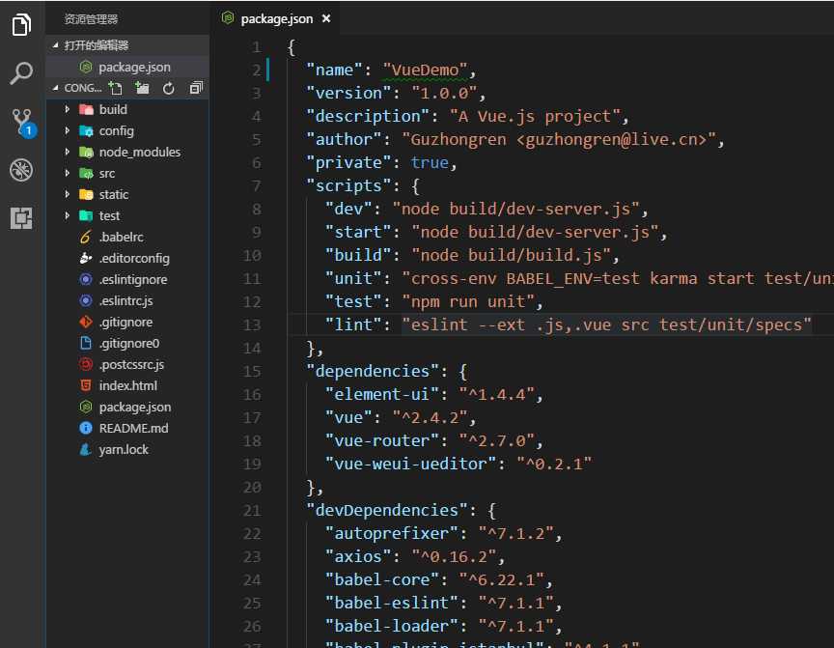Open the Explorer view in activity bar
834x648 pixels.
click(x=21, y=24)
